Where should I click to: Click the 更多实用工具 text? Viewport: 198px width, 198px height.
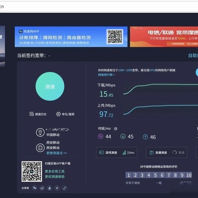55,171
